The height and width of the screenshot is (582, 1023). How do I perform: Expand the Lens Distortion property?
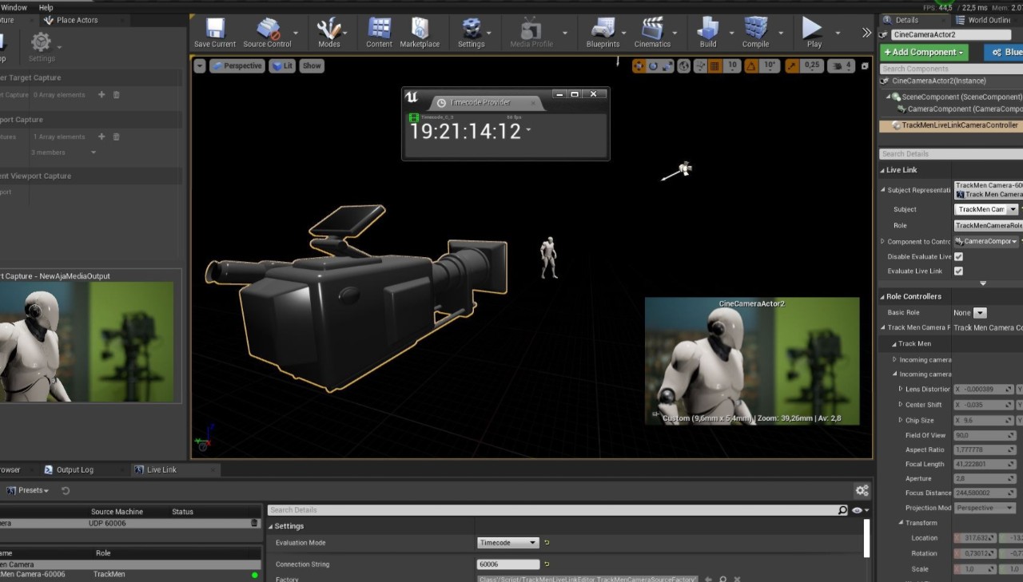pyautogui.click(x=901, y=390)
